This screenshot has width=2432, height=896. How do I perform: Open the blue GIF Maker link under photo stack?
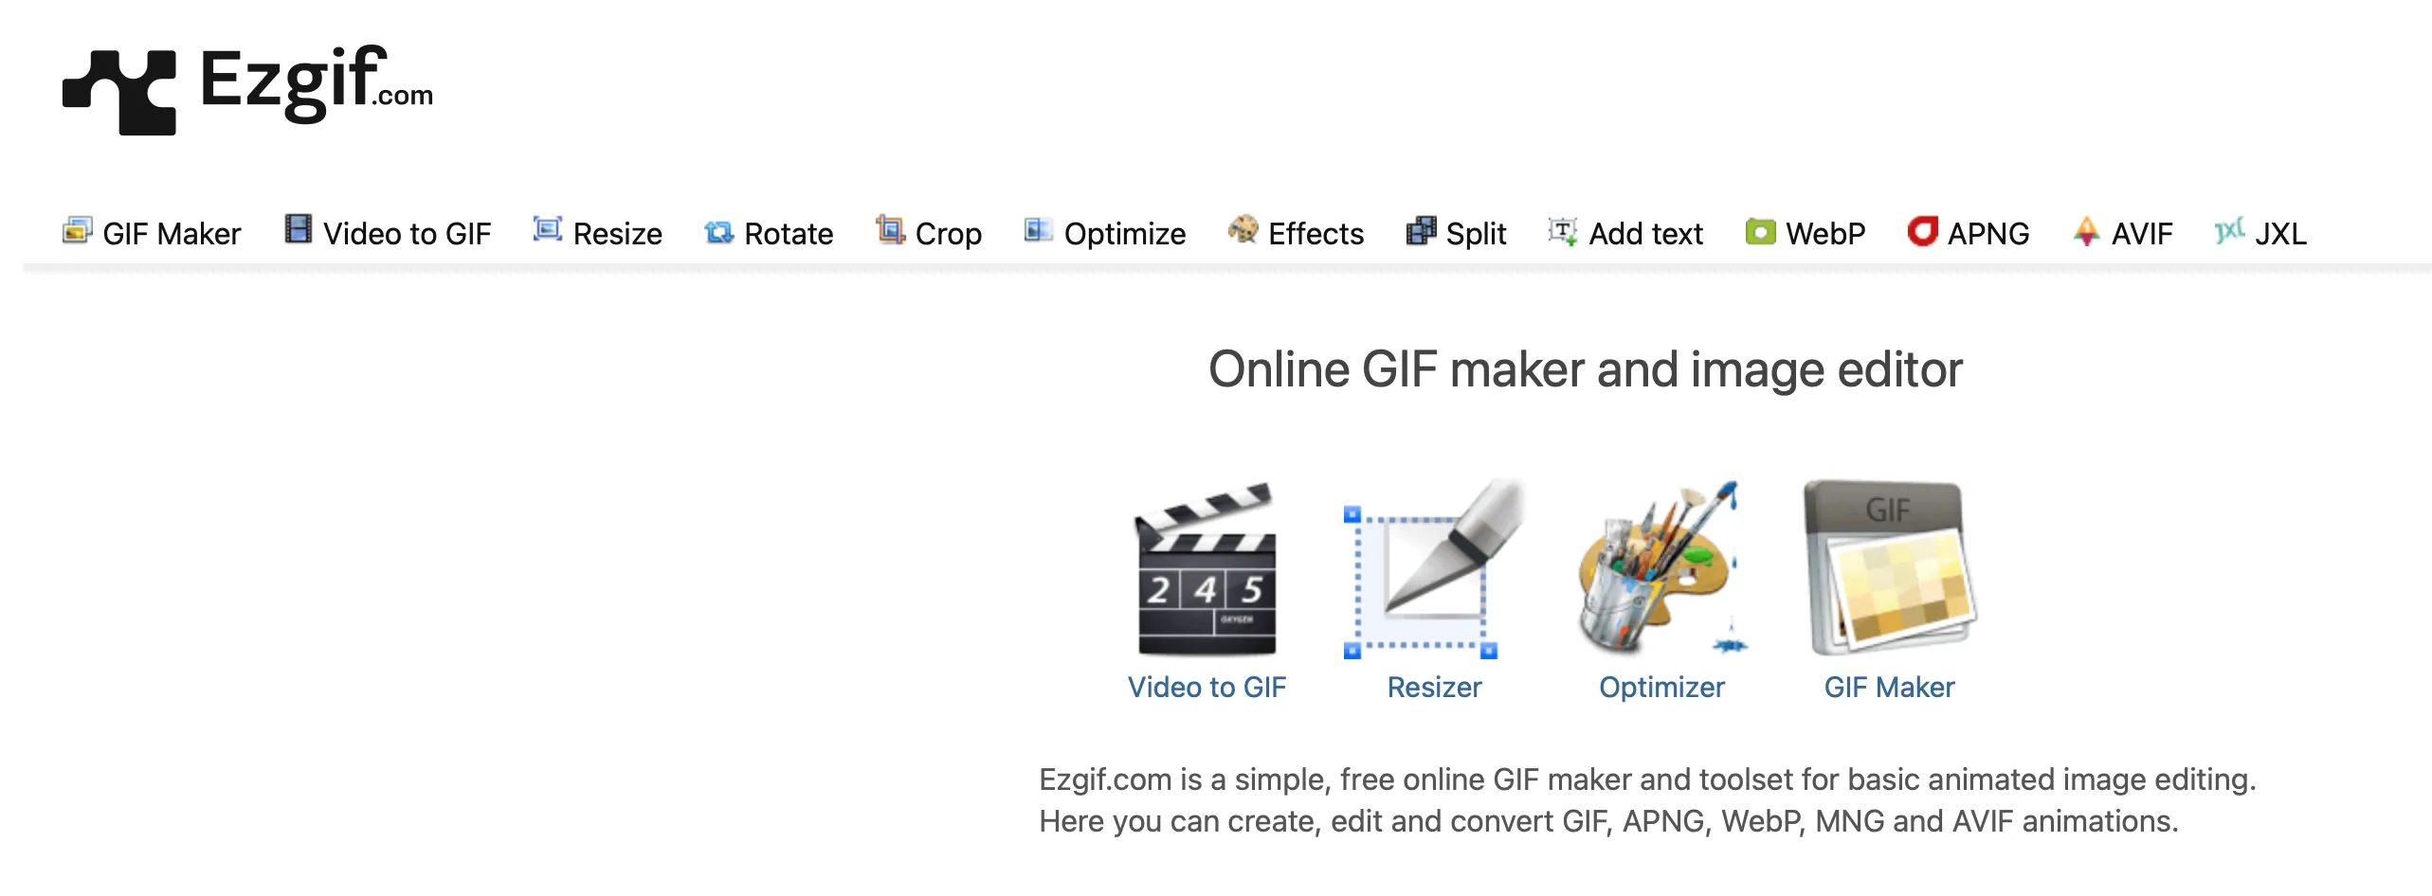(x=1889, y=688)
